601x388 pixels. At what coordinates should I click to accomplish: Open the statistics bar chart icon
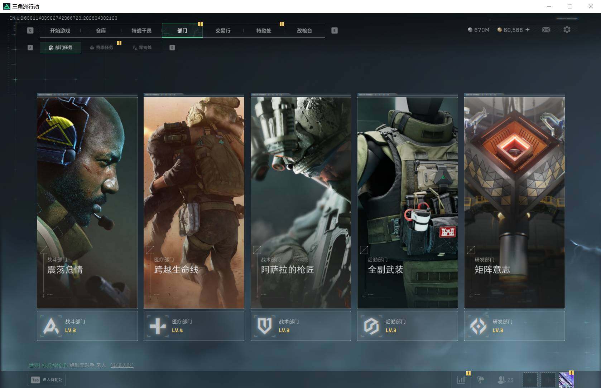click(x=461, y=380)
